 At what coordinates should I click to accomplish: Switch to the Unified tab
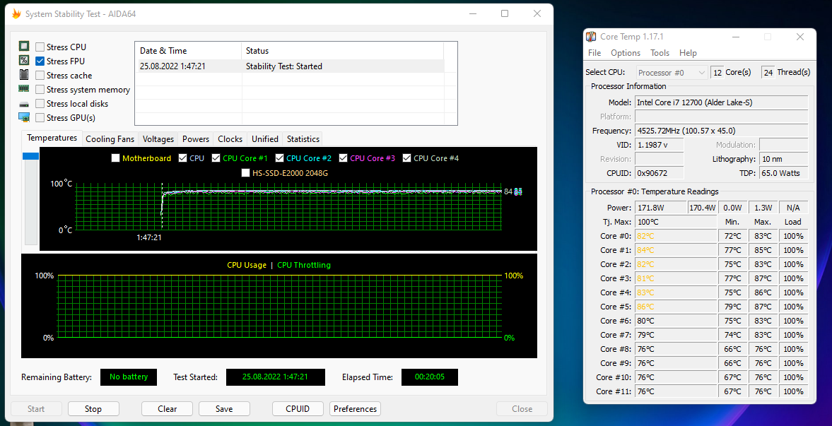tap(265, 139)
